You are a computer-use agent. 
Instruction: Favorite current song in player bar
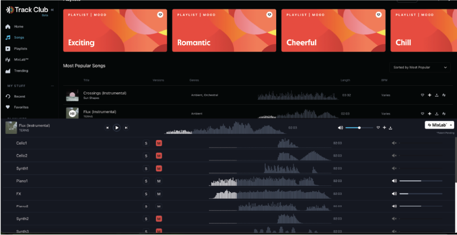coord(378,128)
